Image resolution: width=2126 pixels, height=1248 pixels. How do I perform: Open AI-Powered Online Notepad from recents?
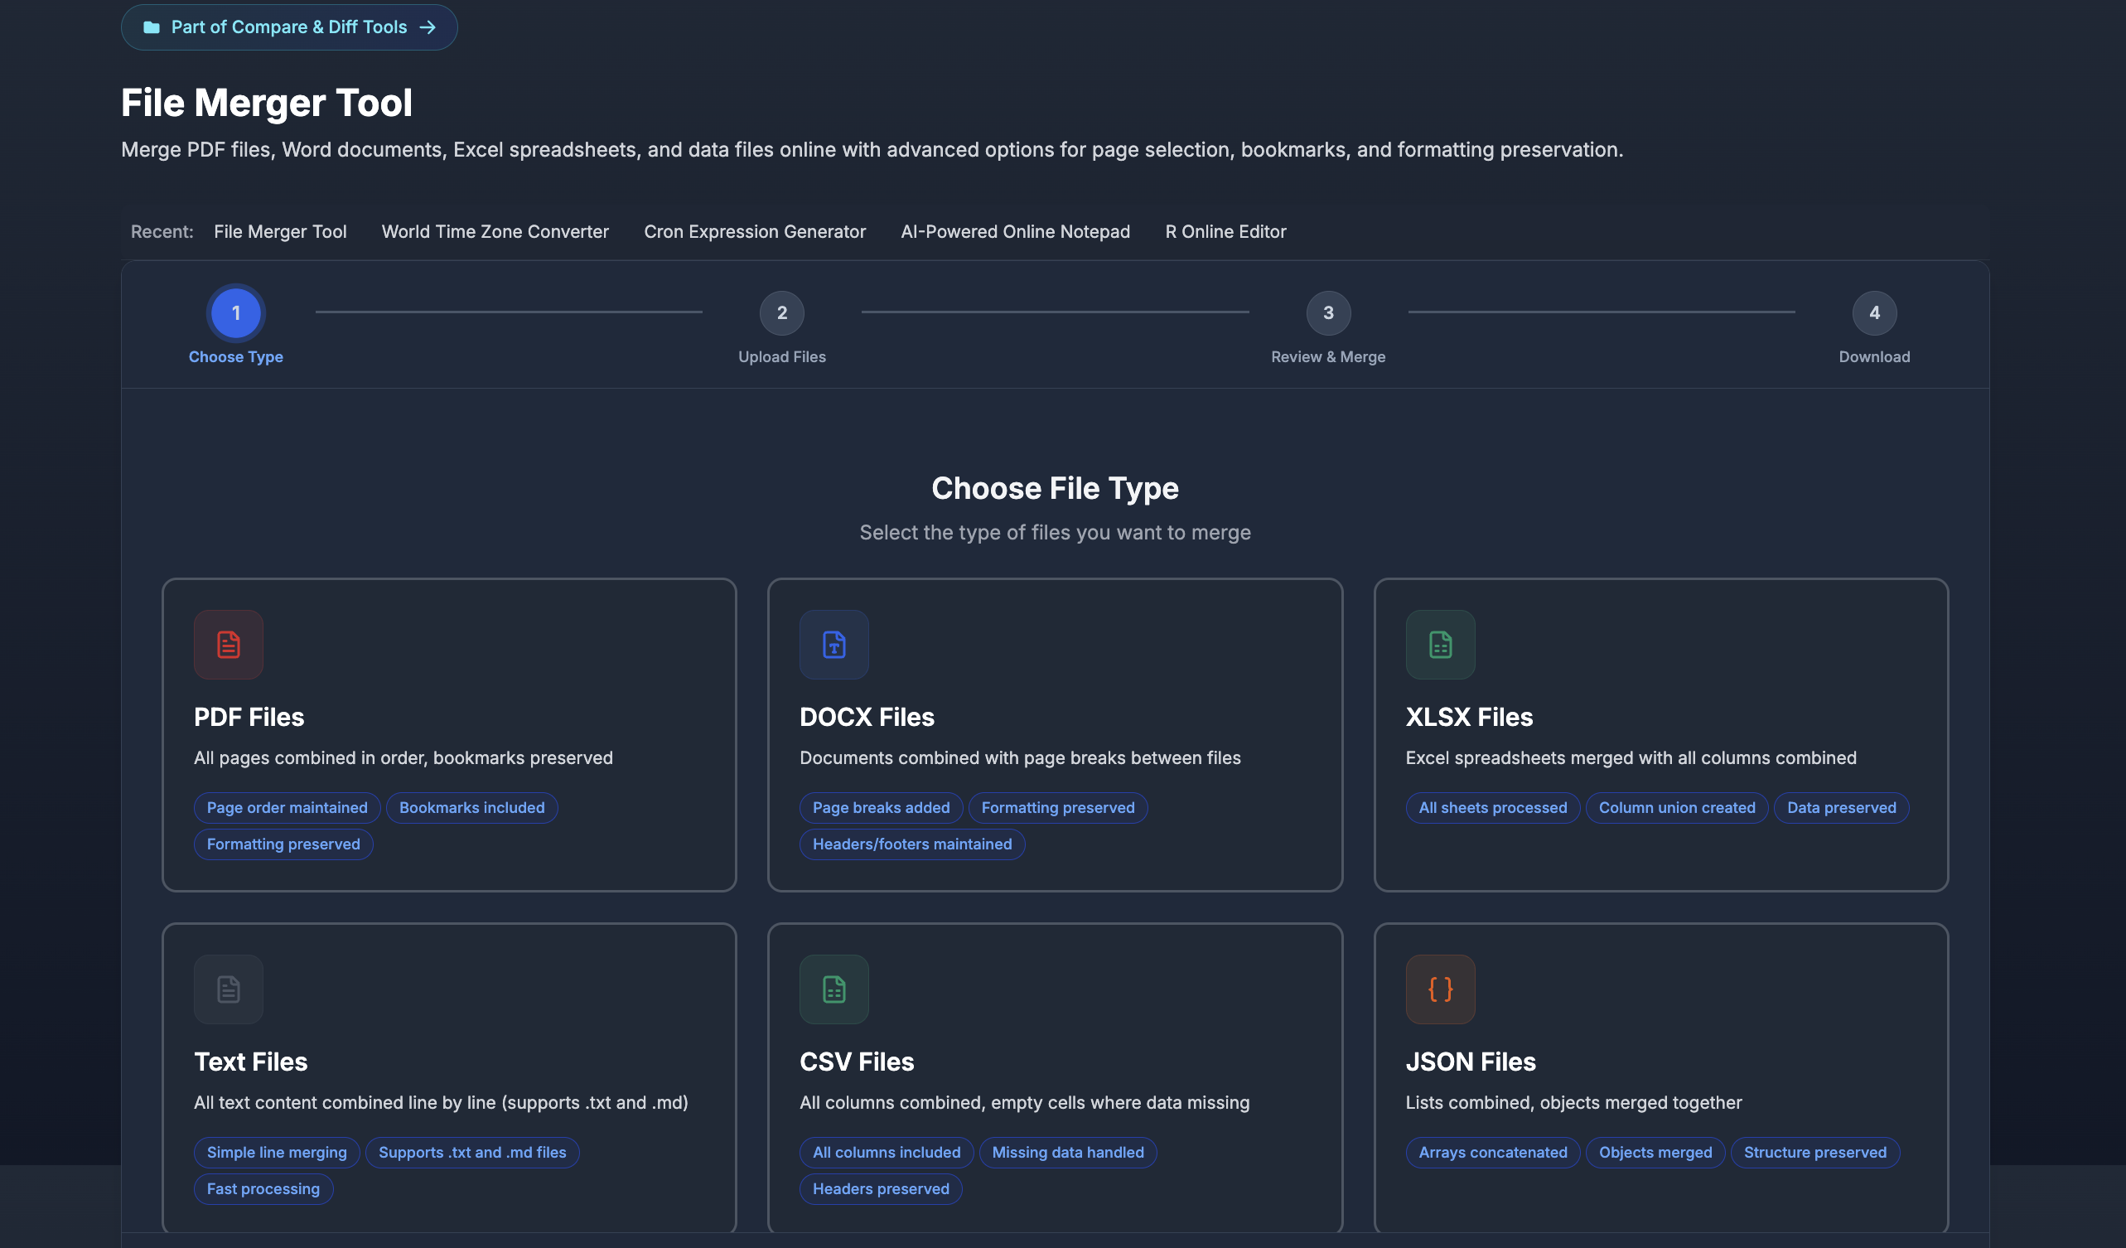tap(1015, 231)
